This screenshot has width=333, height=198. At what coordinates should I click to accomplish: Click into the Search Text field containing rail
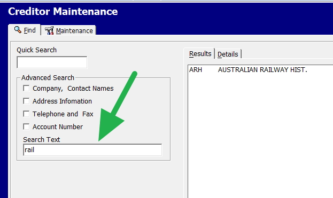tap(92, 150)
